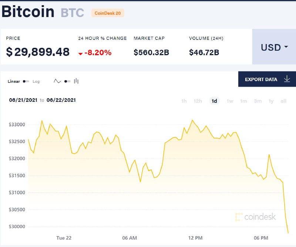Screen dimensions: 296x247
Task: Toggle the chart style switch
Action: (67, 81)
